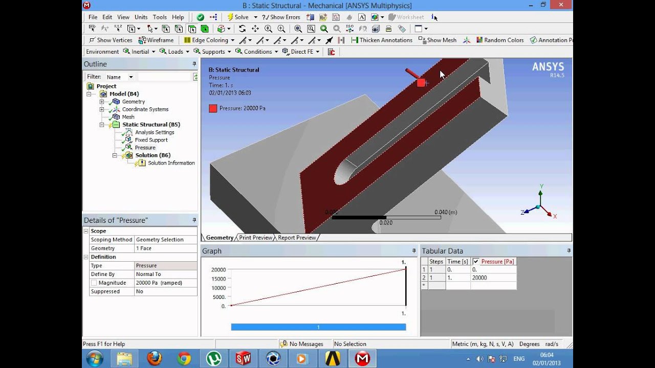Collapse the Definition section in Details
This screenshot has width=655, height=368.
86,257
